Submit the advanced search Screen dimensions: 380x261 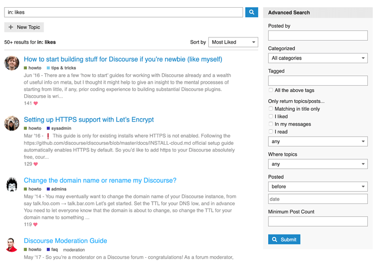click(x=284, y=240)
